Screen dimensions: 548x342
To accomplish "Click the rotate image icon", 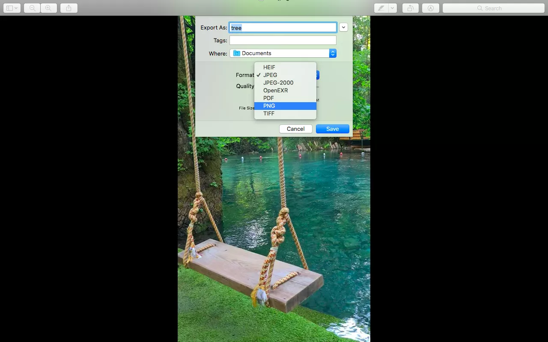I will (x=410, y=8).
